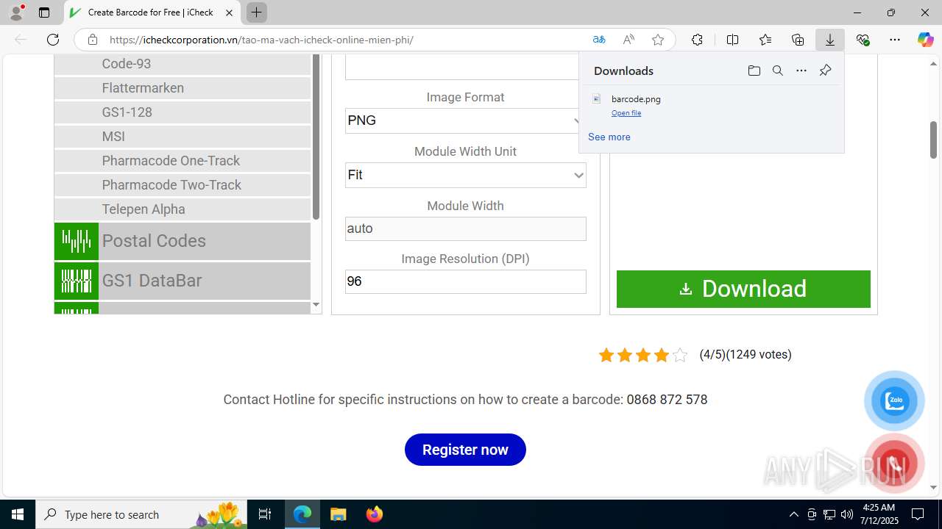Add this page to favorites
Screen dimensions: 942x529
tap(658, 40)
